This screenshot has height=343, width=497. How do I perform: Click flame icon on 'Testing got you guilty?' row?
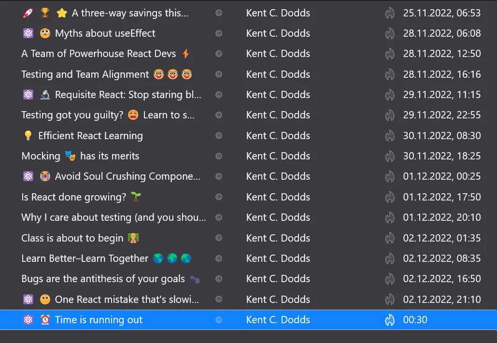390,115
